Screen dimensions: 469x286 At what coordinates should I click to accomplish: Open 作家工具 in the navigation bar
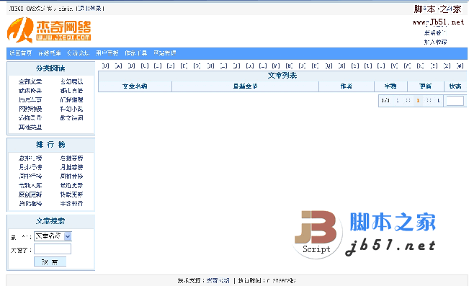click(135, 53)
